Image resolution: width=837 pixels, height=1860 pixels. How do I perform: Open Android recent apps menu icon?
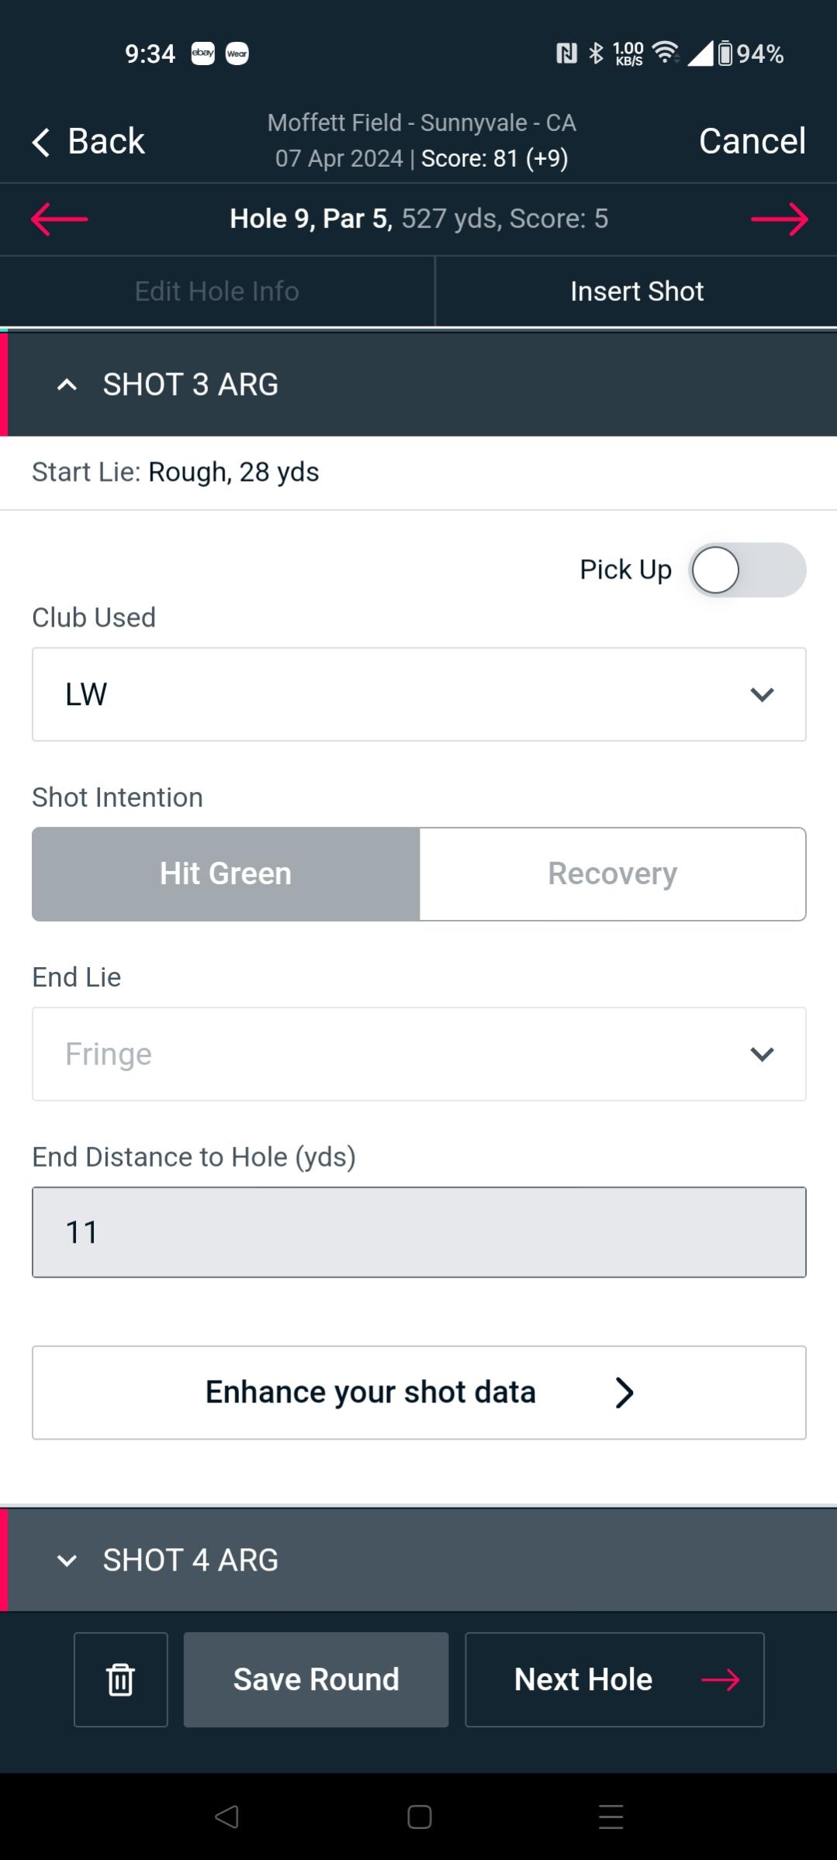coord(610,1817)
